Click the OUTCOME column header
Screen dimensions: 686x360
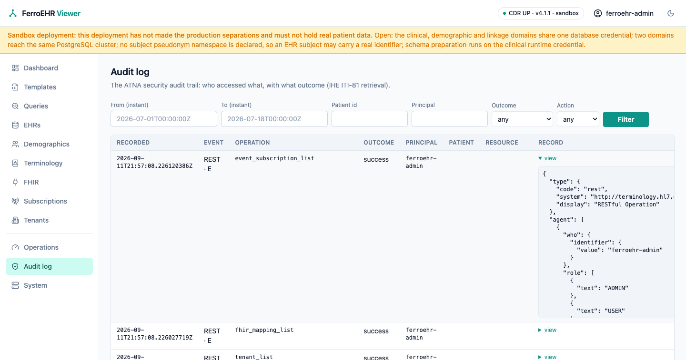379,143
